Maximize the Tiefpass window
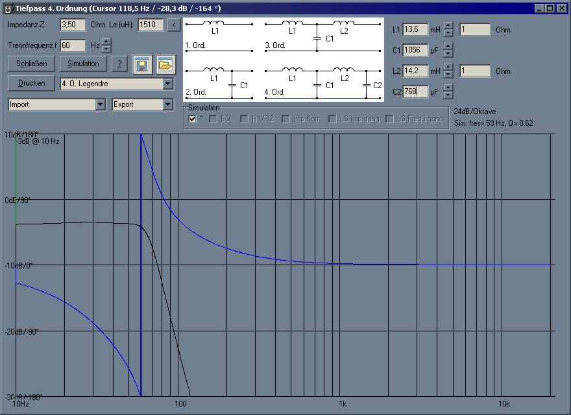Screen dimensions: 571x415 pyautogui.click(x=550, y=8)
